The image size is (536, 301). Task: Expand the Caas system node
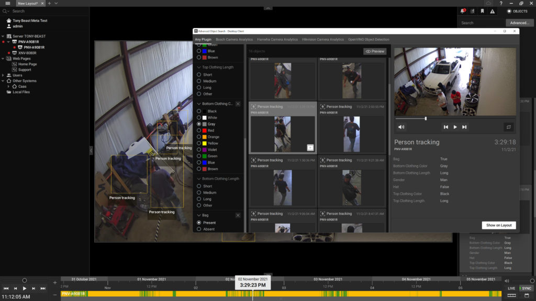click(x=8, y=87)
